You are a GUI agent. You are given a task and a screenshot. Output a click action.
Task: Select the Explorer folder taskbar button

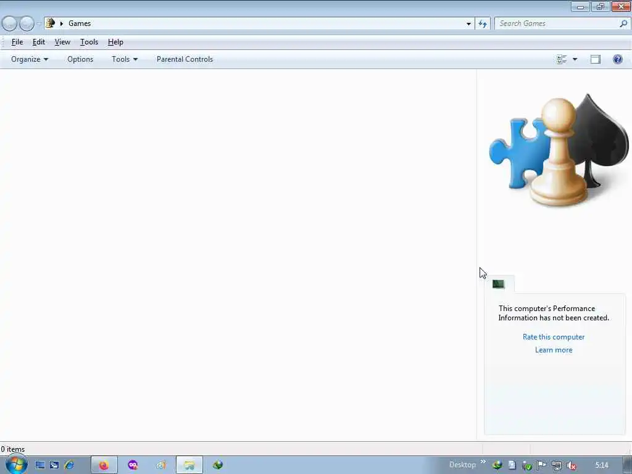click(x=189, y=465)
